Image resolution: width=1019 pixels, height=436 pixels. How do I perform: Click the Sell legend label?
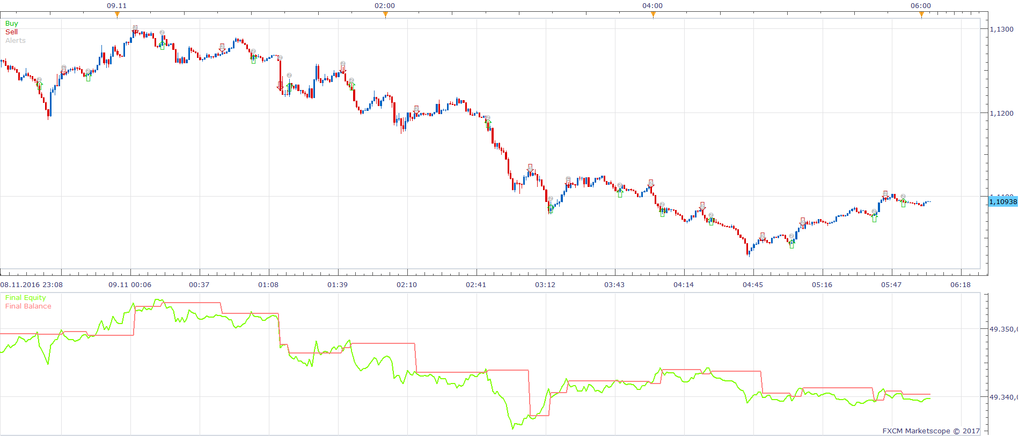point(11,32)
